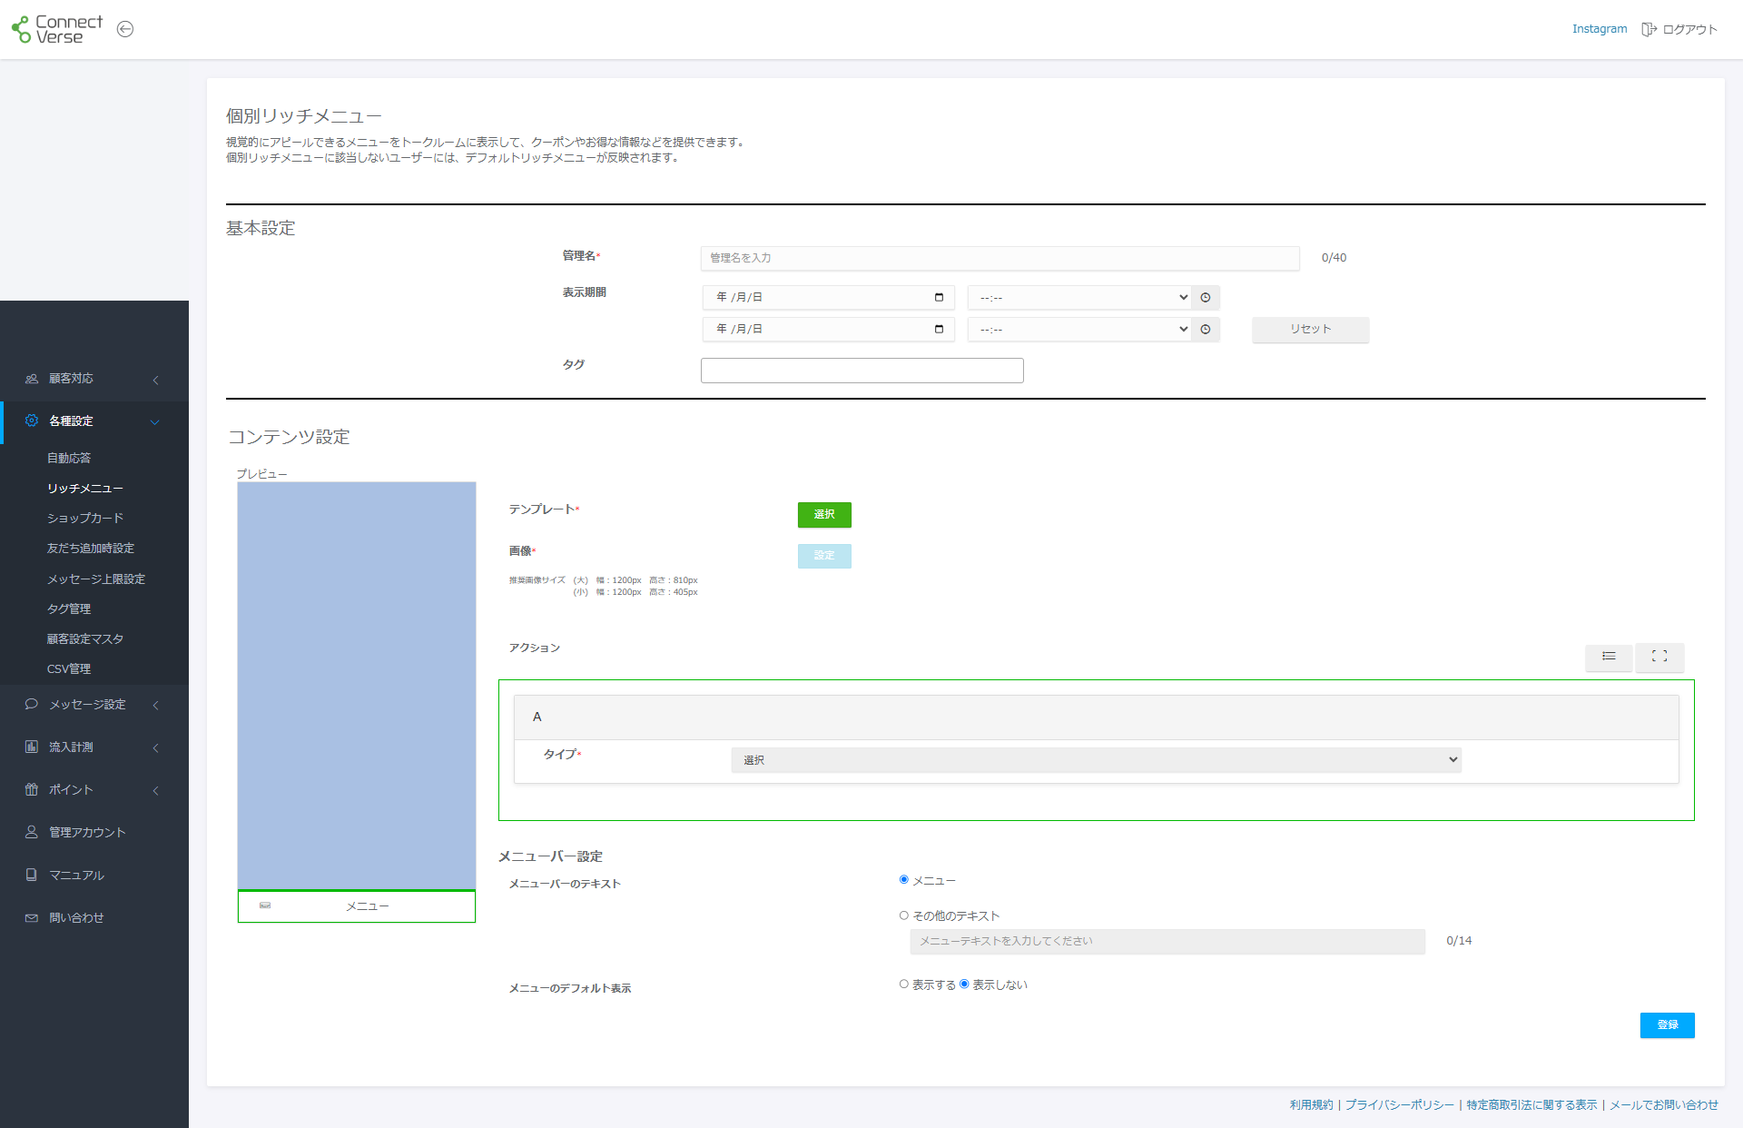Click the リセット button
Image resolution: width=1743 pixels, height=1128 pixels.
pyautogui.click(x=1311, y=329)
